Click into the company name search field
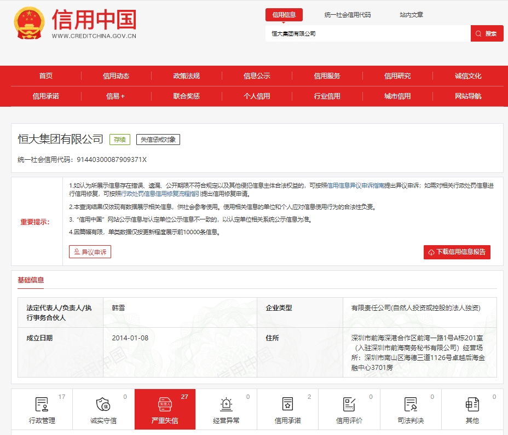This screenshot has height=435, width=508. pyautogui.click(x=367, y=33)
